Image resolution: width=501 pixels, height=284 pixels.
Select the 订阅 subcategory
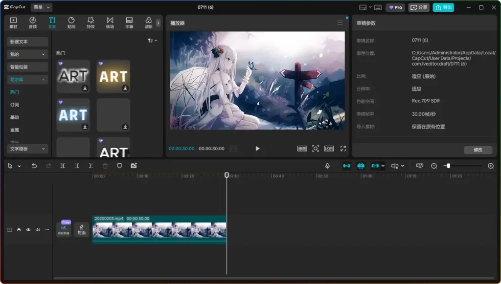pos(14,105)
